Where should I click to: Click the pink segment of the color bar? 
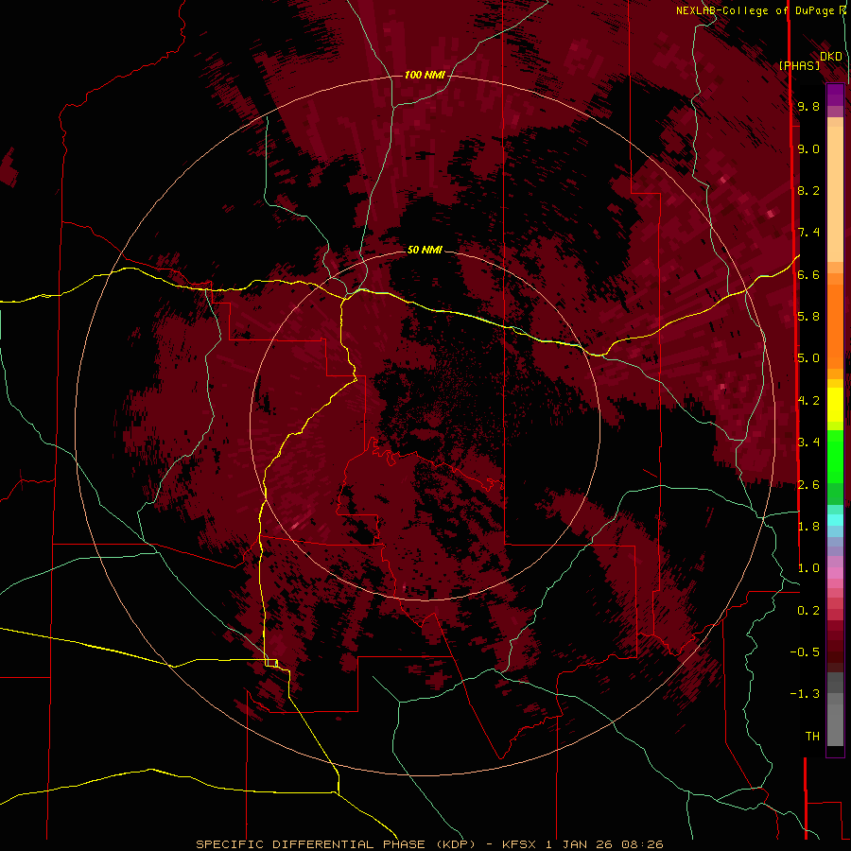(835, 573)
